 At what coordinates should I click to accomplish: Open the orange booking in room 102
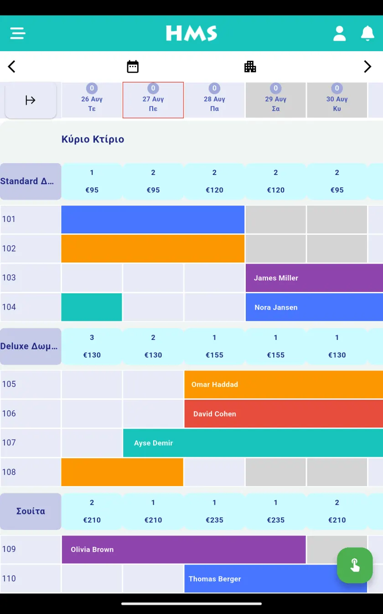click(x=153, y=249)
